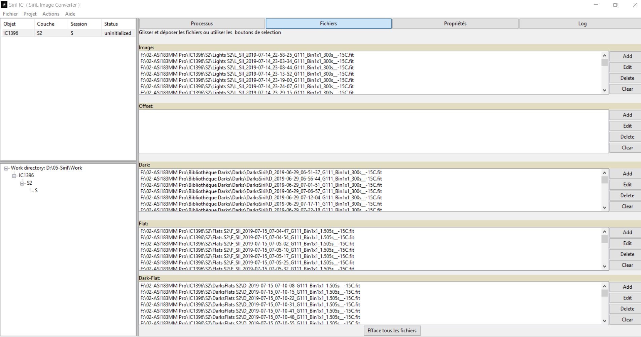Click the Siril IC app icon
This screenshot has height=337, width=641.
point(4,5)
